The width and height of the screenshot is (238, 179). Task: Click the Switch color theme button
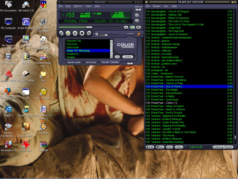pyautogui.click(x=128, y=57)
